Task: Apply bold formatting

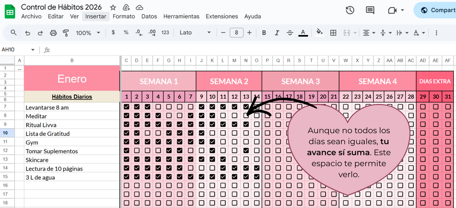Action: coord(264,32)
